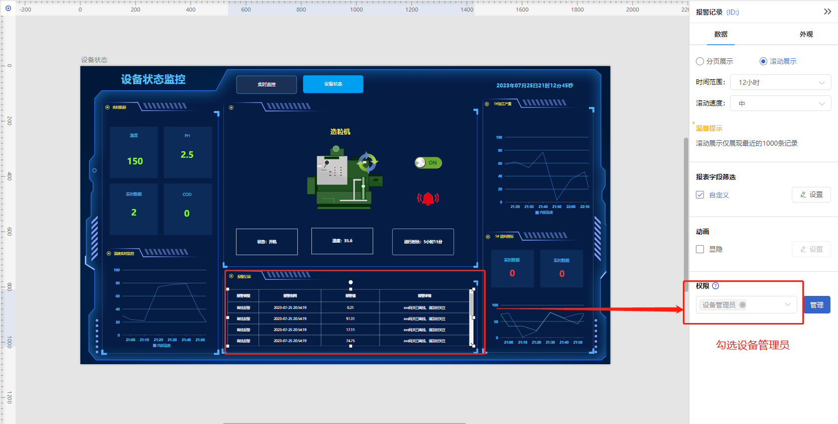
Task: Click the 温度: 35.6 box
Action: click(x=342, y=241)
